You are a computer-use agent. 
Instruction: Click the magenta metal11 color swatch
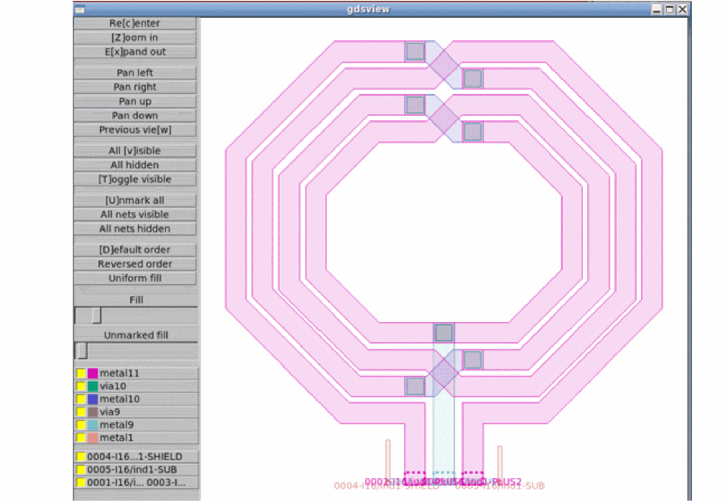[93, 374]
